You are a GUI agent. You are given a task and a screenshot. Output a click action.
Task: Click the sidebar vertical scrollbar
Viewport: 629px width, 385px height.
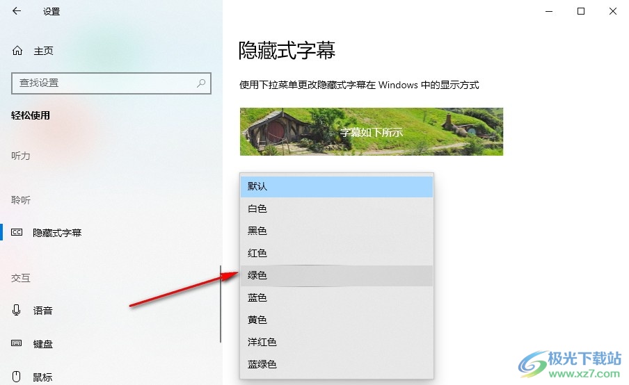[221, 304]
